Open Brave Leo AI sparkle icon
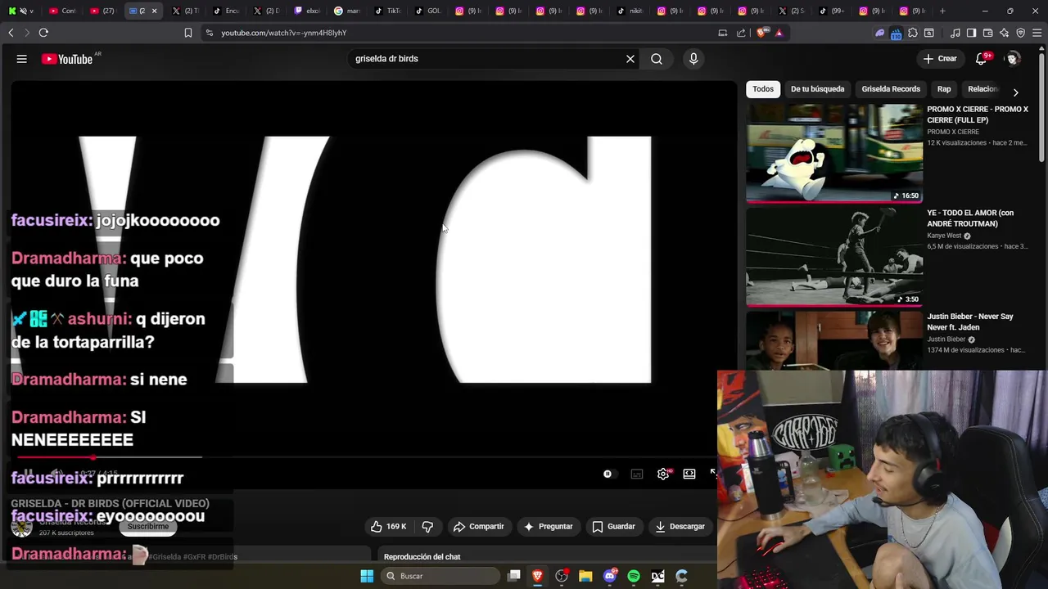The height and width of the screenshot is (589, 1048). pos(1005,33)
